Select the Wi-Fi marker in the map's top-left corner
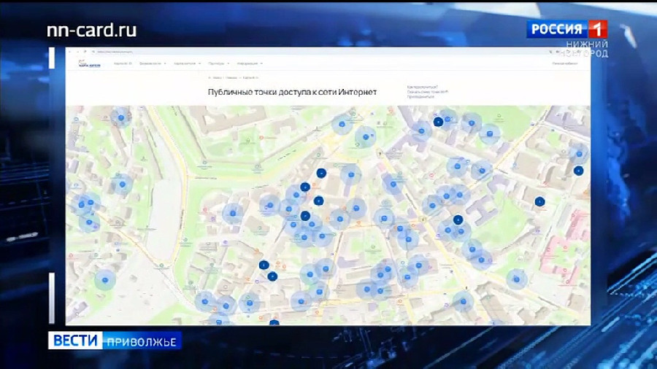Viewport: 657px width, 369px height. [120, 117]
